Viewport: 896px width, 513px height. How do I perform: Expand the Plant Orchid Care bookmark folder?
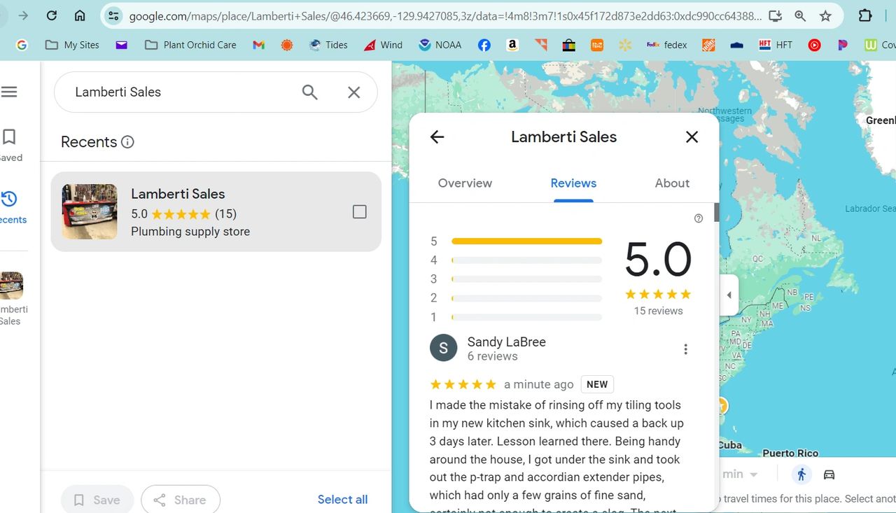[x=190, y=45]
